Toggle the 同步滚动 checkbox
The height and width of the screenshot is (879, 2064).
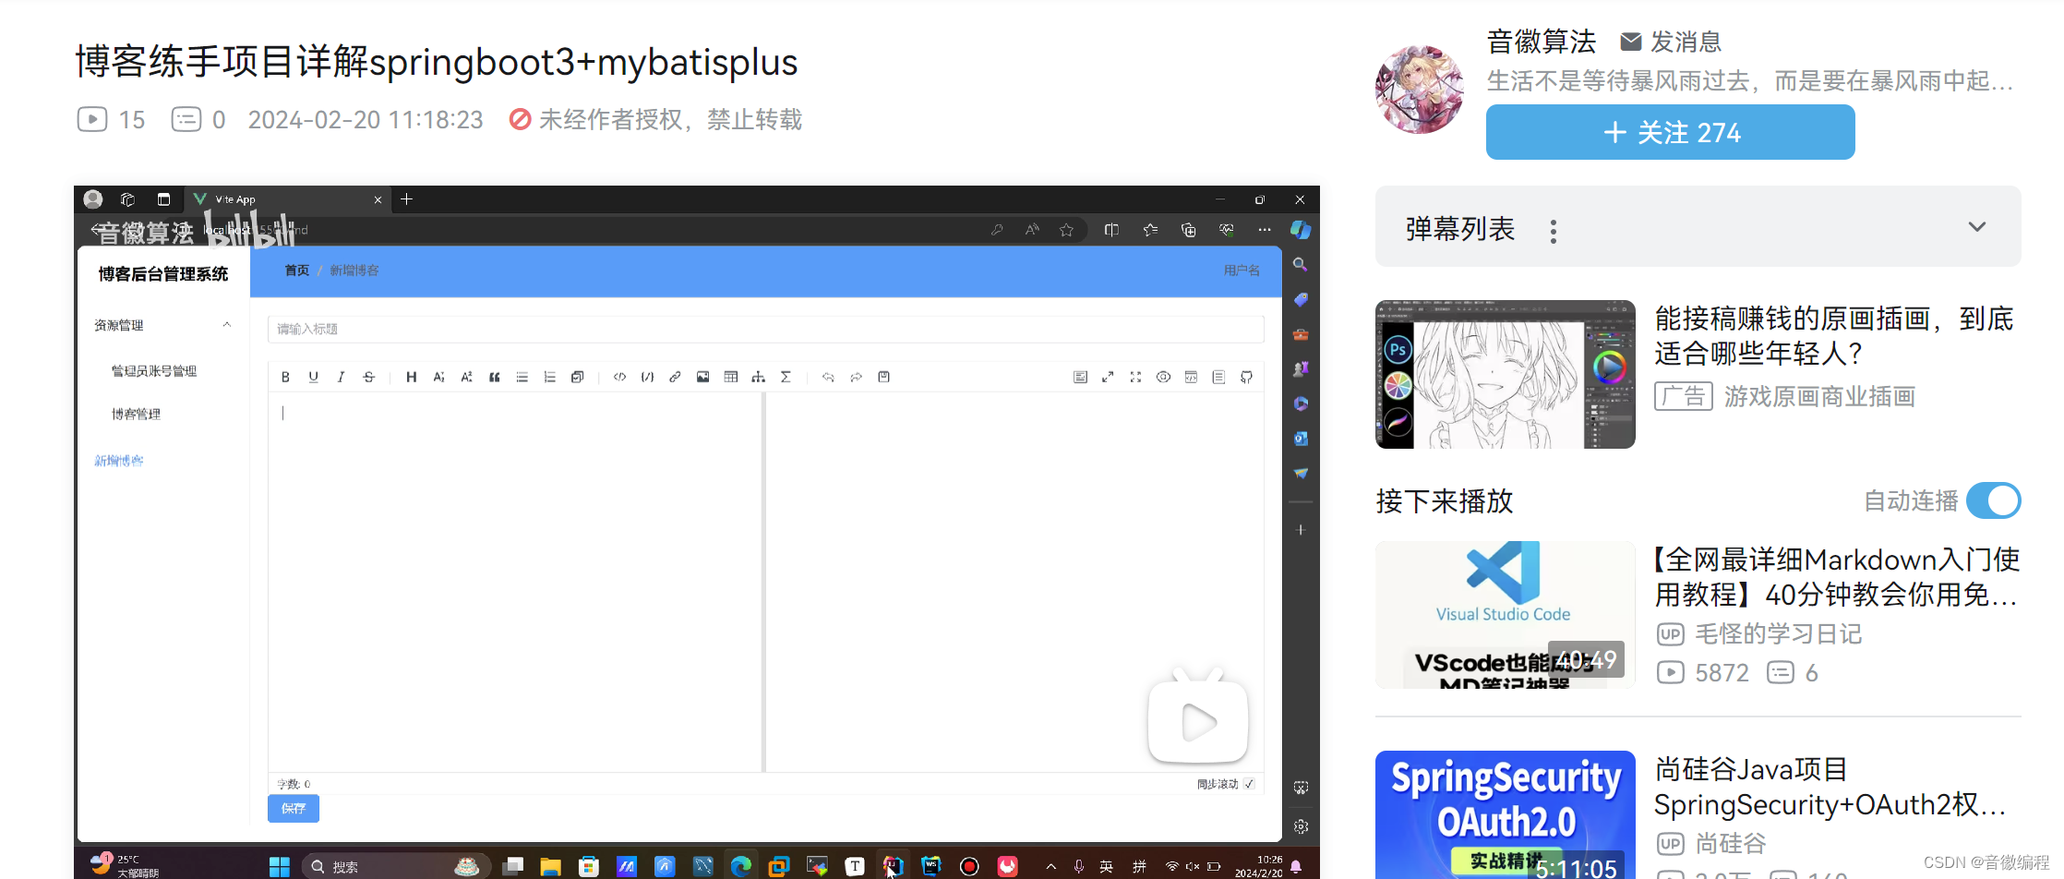coord(1250,783)
